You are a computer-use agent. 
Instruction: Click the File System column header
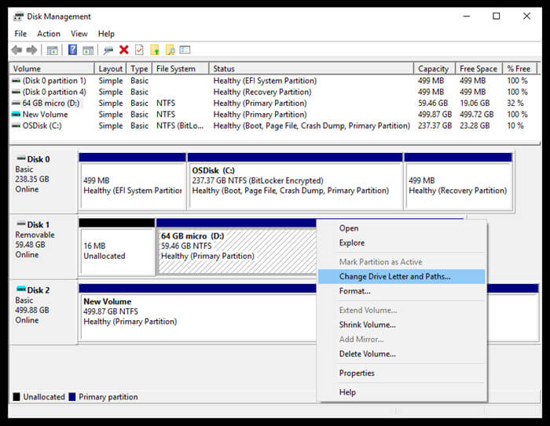[x=180, y=69]
